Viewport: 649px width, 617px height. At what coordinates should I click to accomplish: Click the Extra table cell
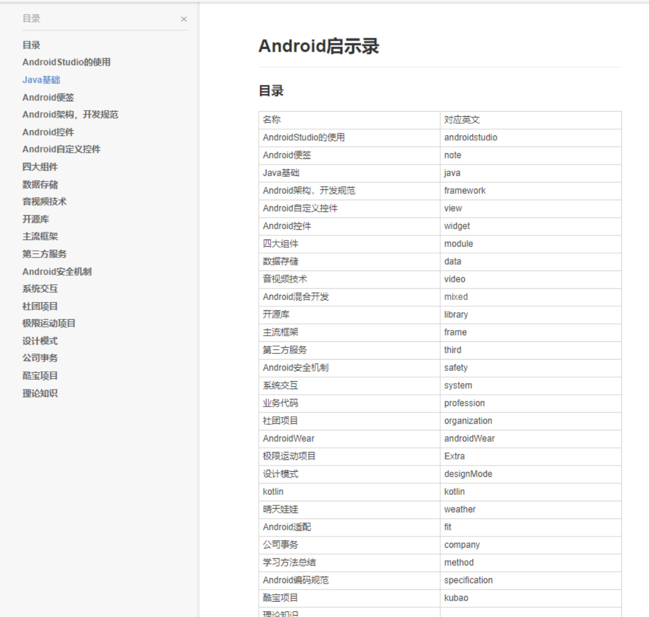tap(531, 457)
